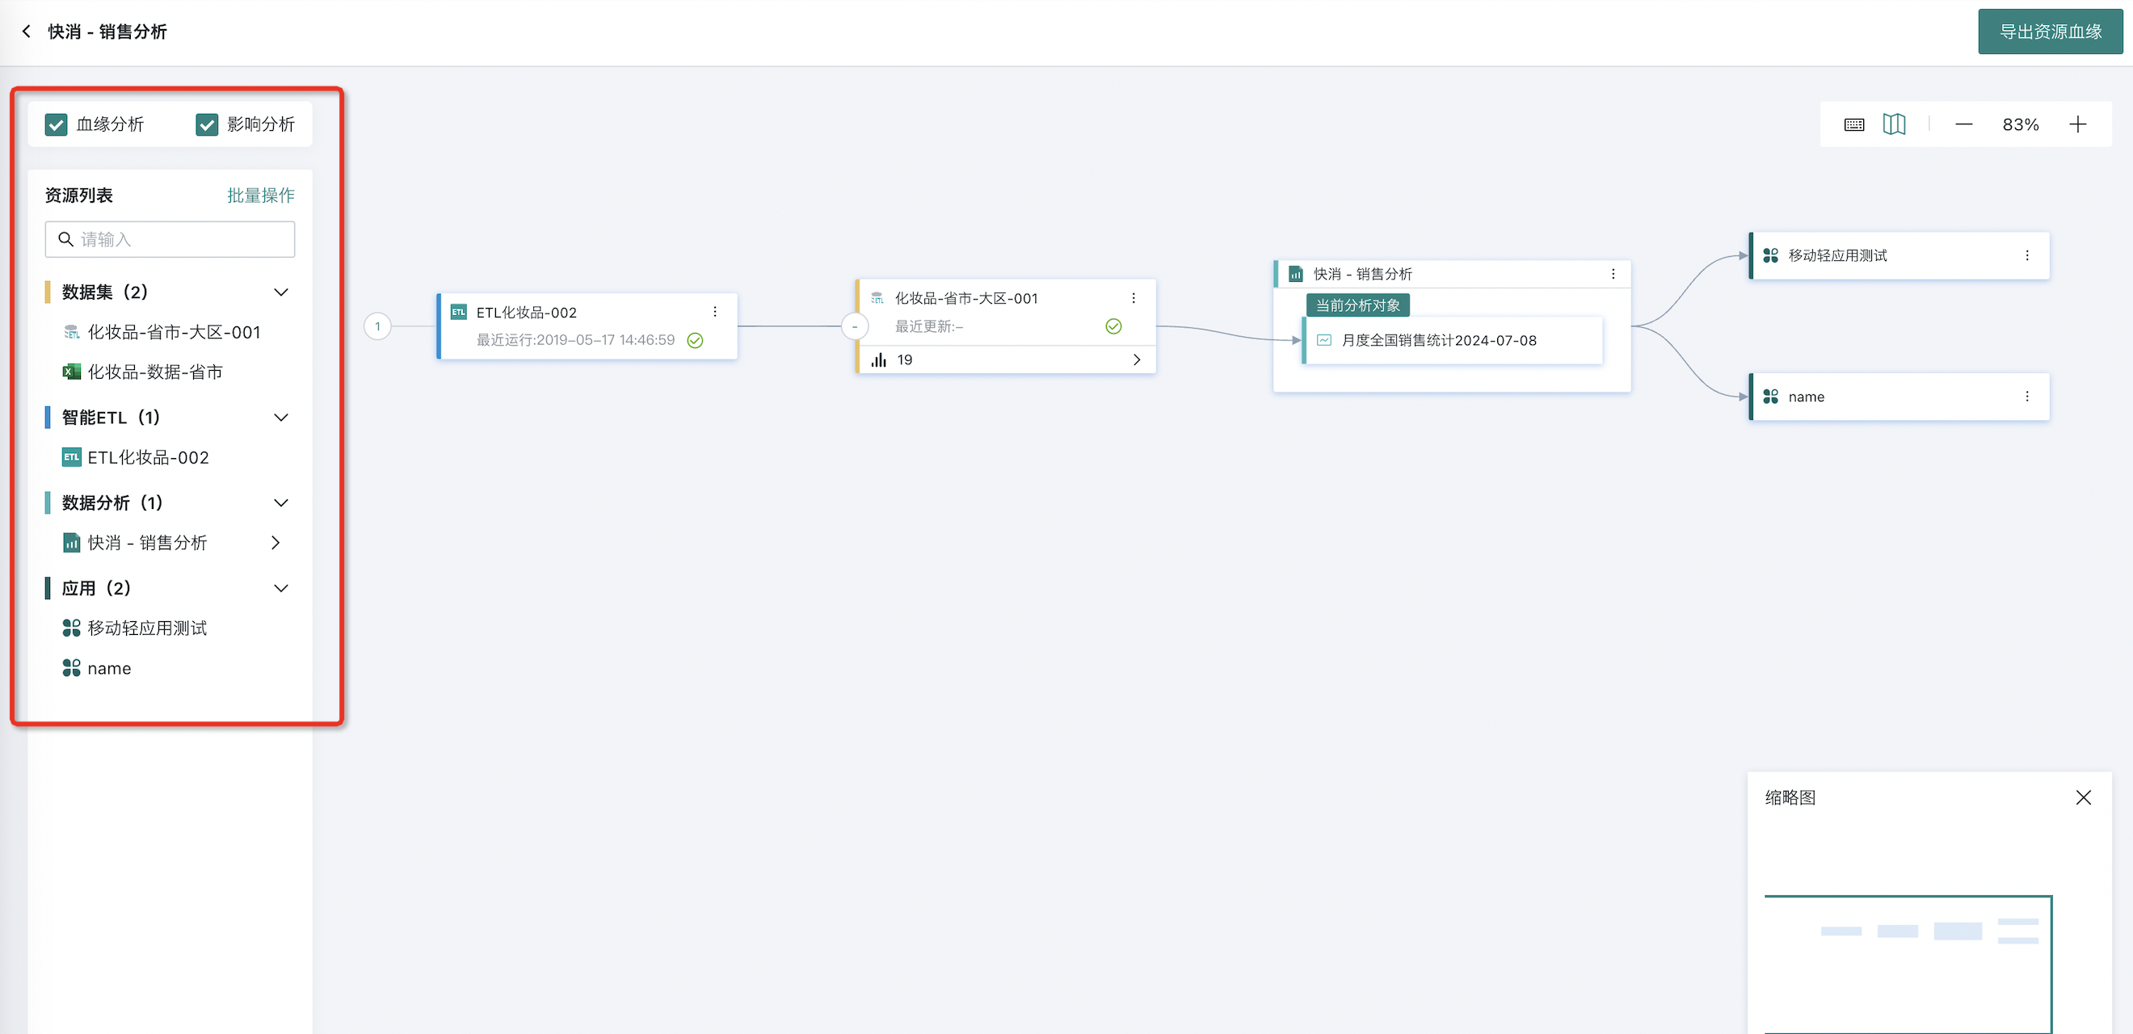Screen dimensions: 2133x1034
Task: Close the 缩略图 thumbnail panel
Action: (2084, 797)
